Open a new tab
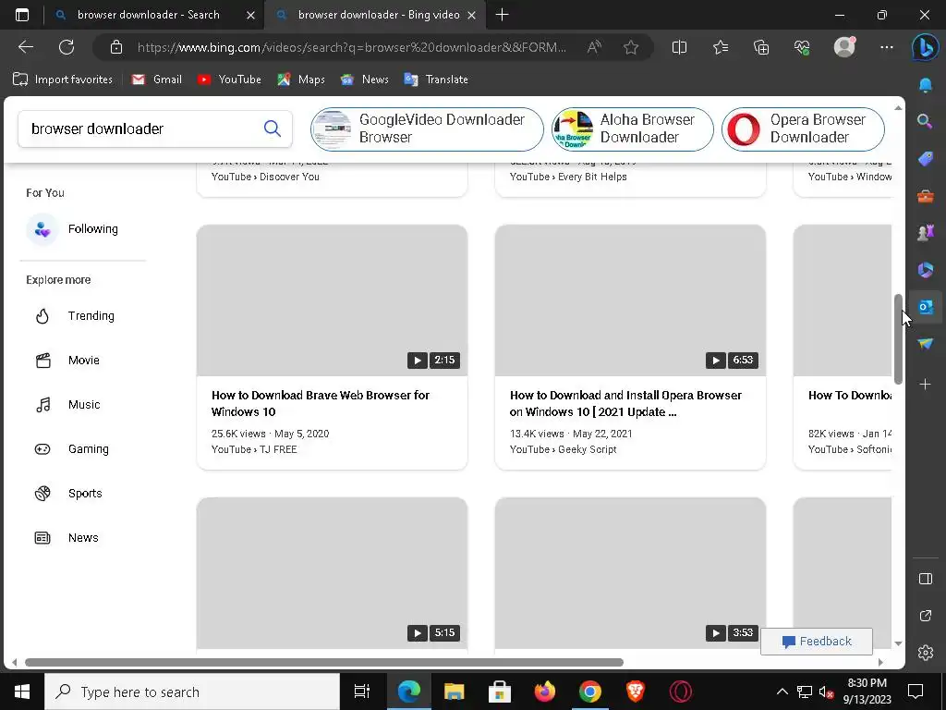946x710 pixels. click(502, 15)
